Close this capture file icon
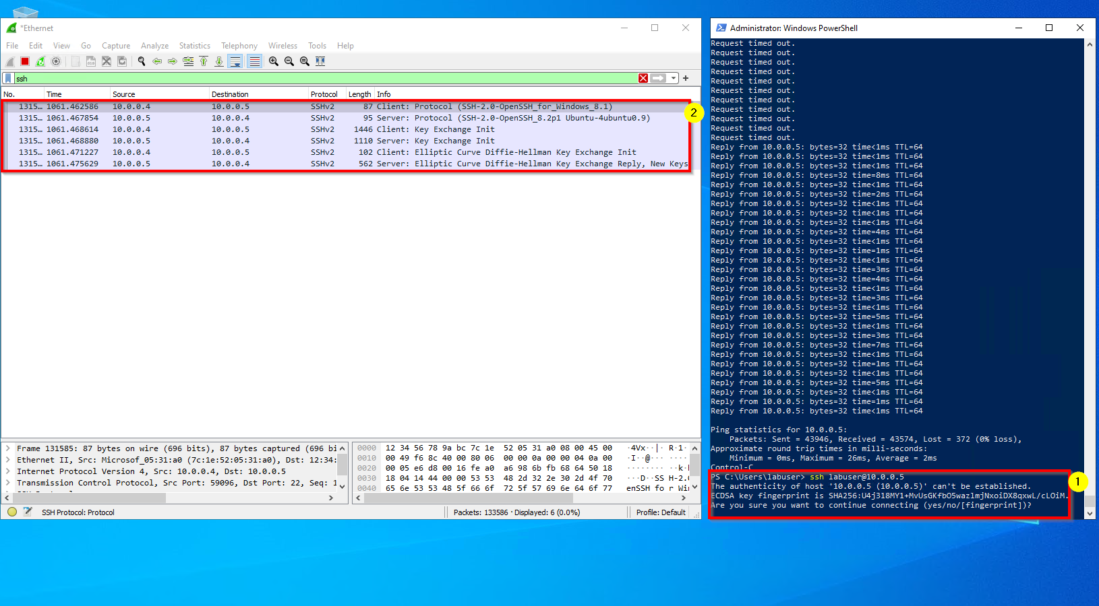The height and width of the screenshot is (606, 1099). pos(107,61)
